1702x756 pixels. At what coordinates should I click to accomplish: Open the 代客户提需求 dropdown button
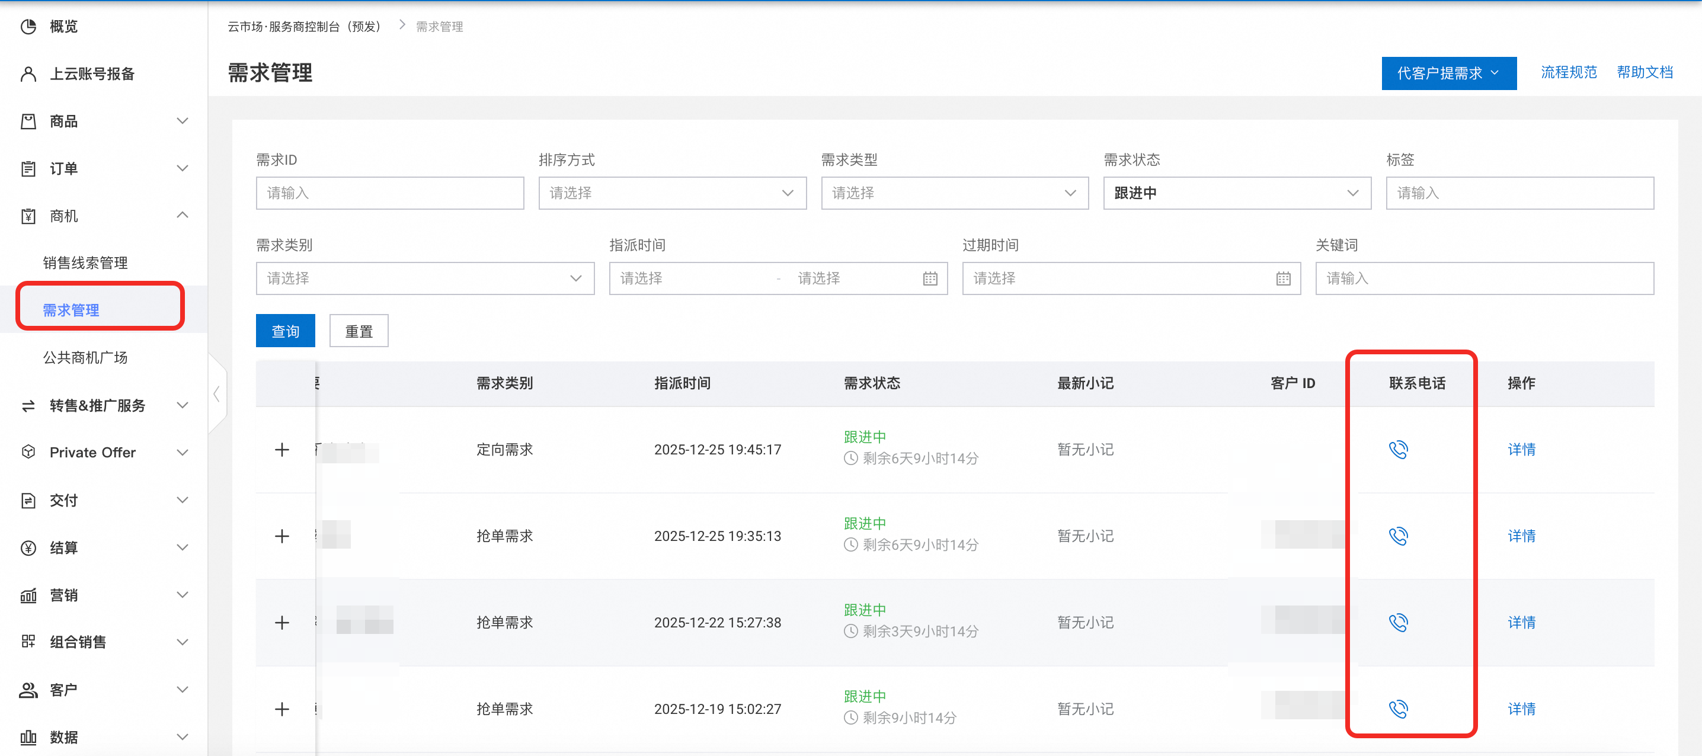pyautogui.click(x=1448, y=73)
